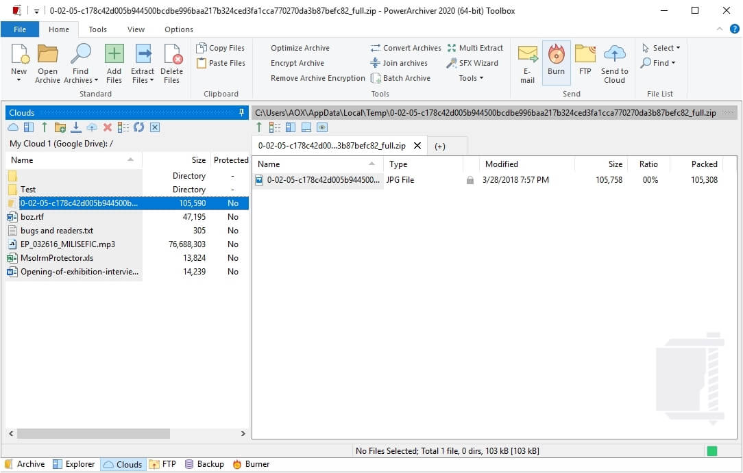Click the Encrypt Archive button
The image size is (743, 473).
pos(297,63)
